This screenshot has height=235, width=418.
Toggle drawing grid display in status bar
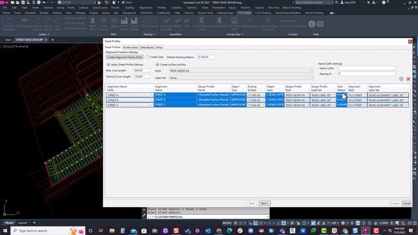click(235, 223)
